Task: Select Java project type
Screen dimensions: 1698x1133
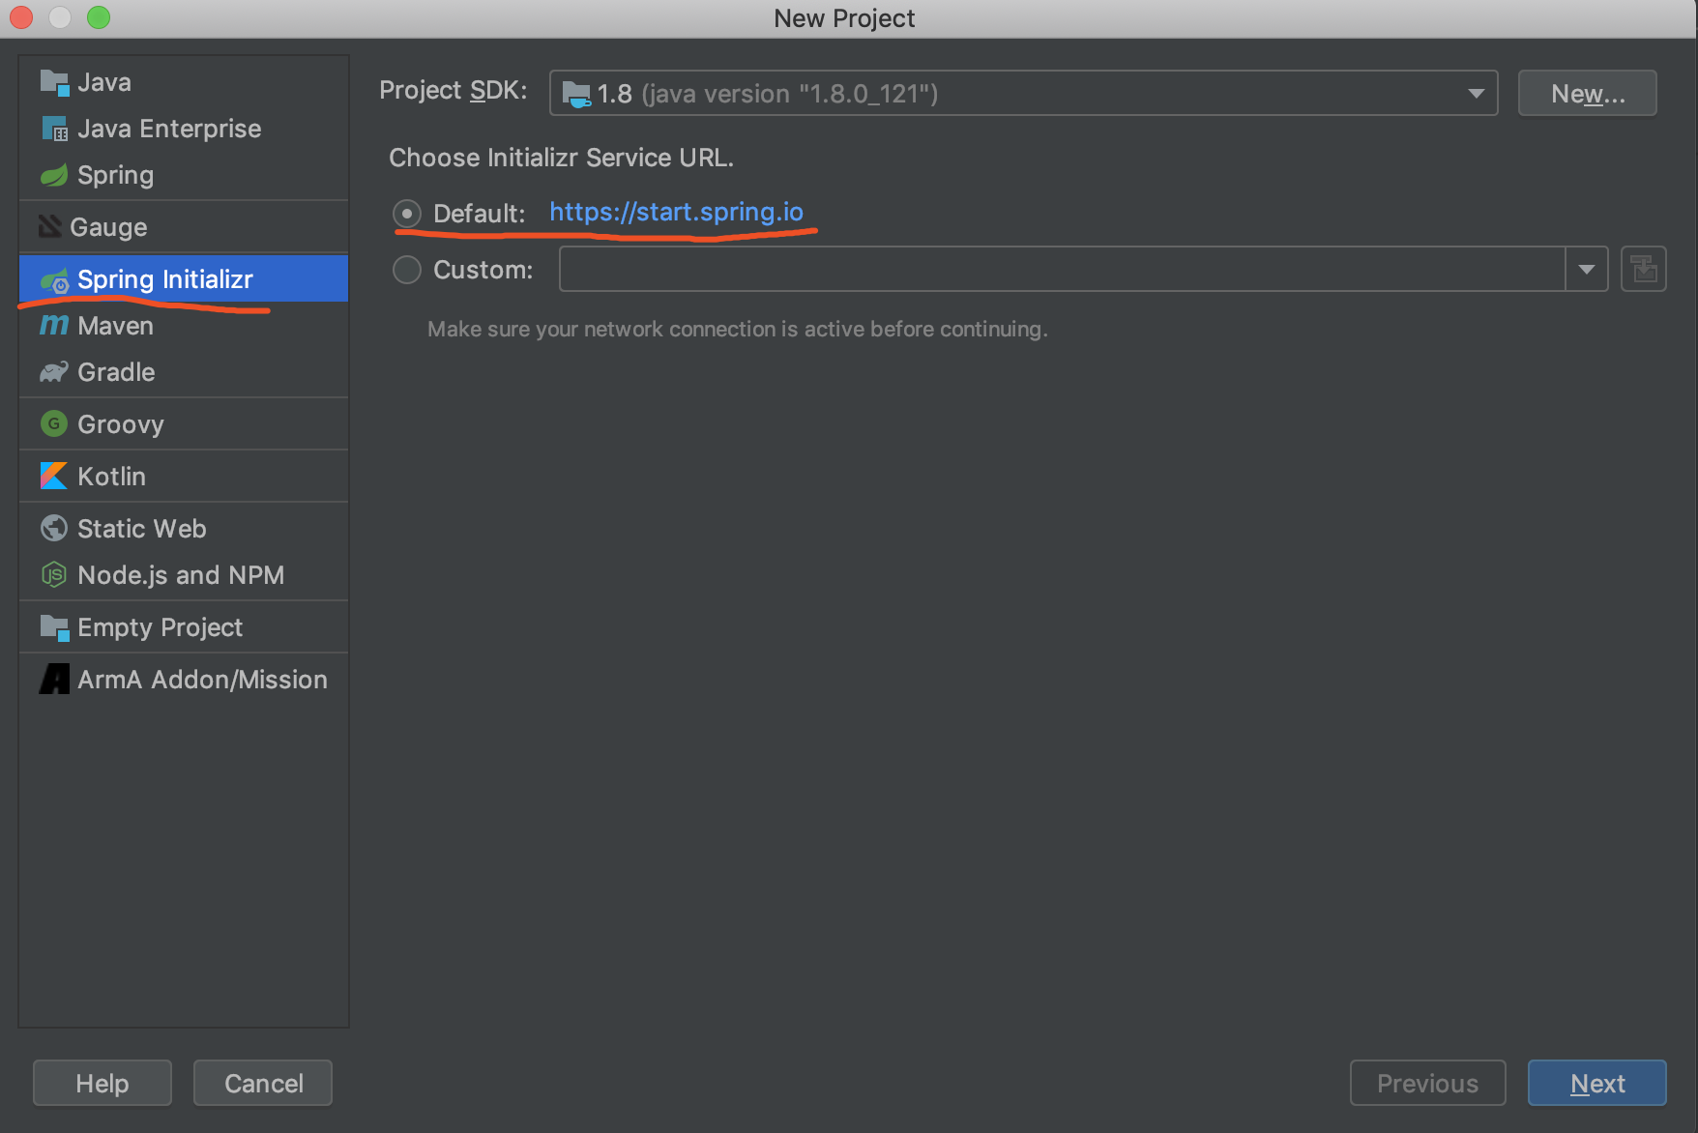Action: click(184, 82)
